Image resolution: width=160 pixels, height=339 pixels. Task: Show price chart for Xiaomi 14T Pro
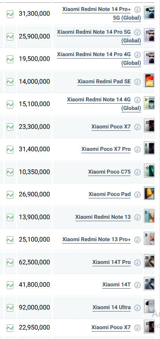10,262
